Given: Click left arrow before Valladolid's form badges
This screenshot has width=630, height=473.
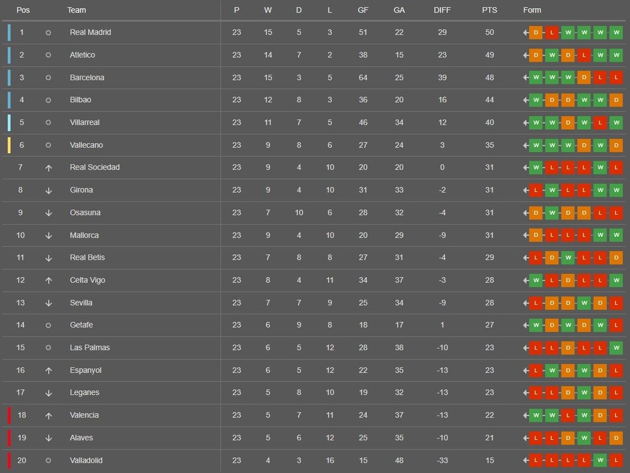Looking at the screenshot, I should point(525,460).
